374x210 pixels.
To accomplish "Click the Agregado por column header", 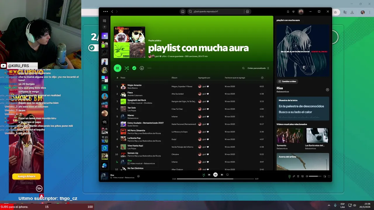I will point(204,78).
